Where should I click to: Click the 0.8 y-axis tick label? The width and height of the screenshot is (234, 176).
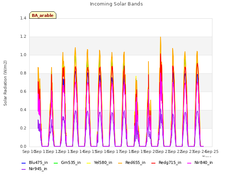pyautogui.click(x=23, y=73)
